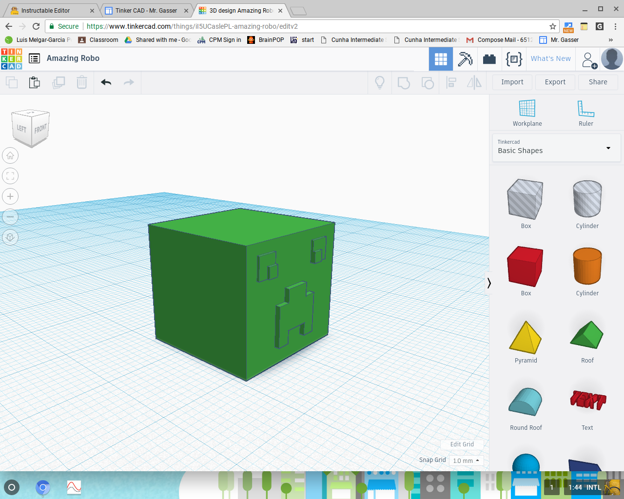Screen dimensions: 624x499
Task: Show more bookmarks with double chevron
Action: [x=611, y=40]
